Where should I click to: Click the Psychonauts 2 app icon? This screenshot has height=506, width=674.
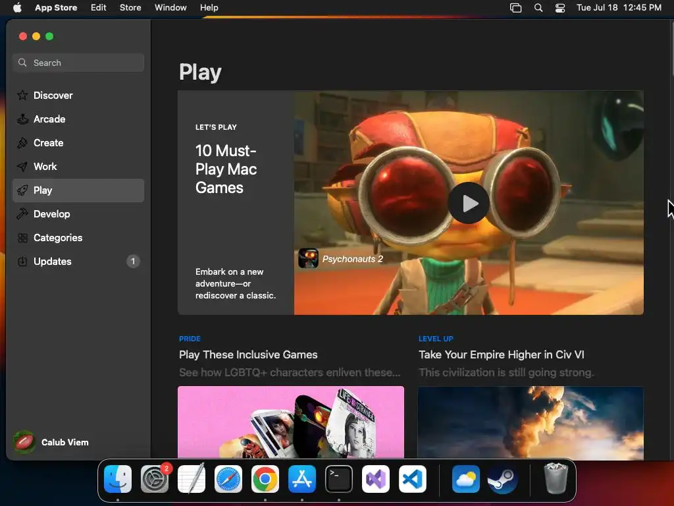308,258
